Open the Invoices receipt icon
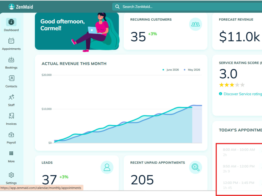Screen dimensions: 262x196 [x=11, y=116]
